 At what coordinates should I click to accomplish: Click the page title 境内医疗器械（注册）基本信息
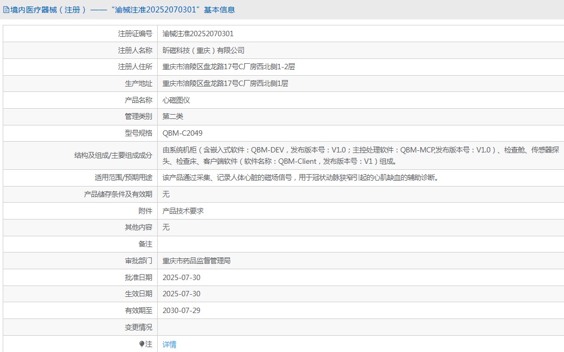point(123,10)
